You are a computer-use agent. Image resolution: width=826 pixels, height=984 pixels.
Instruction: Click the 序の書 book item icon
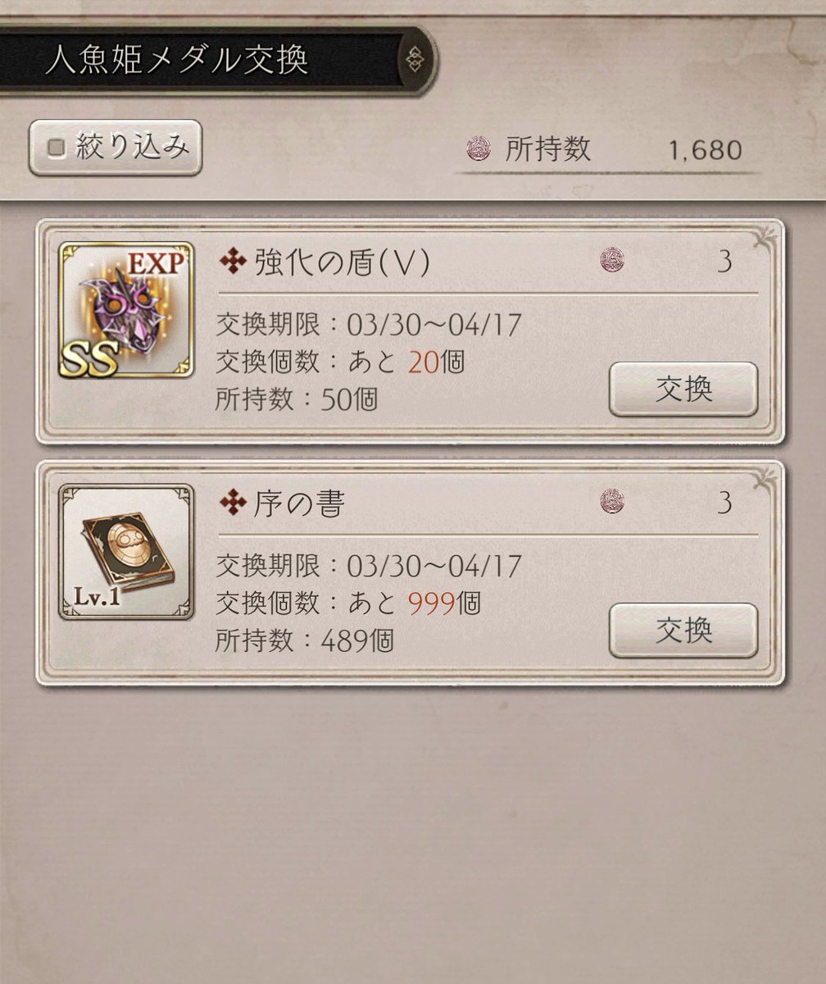(x=126, y=552)
